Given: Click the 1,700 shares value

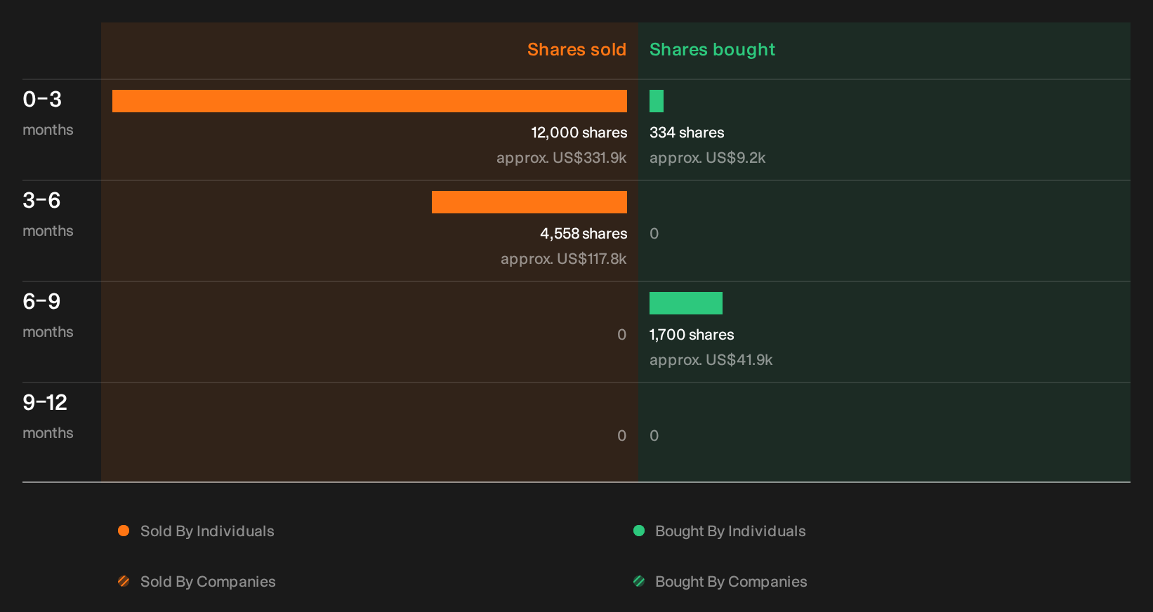Looking at the screenshot, I should coord(692,335).
